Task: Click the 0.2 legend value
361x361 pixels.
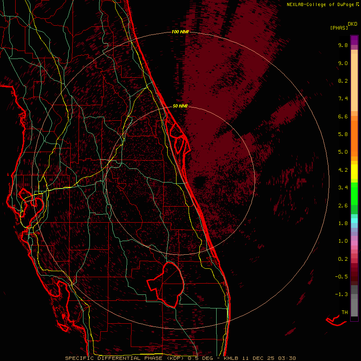Action: pyautogui.click(x=343, y=259)
